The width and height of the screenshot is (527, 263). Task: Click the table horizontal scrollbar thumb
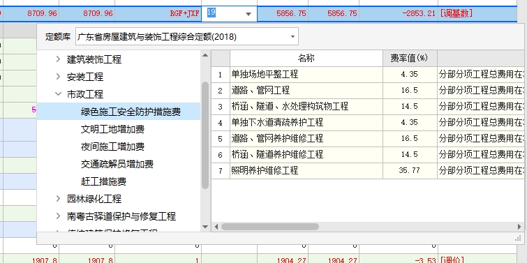pos(270,227)
